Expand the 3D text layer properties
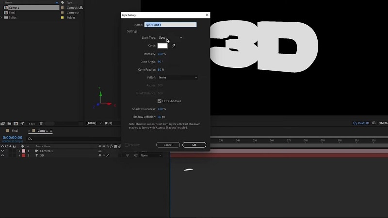Viewport: 388px width, 218px height. pyautogui.click(x=19, y=156)
